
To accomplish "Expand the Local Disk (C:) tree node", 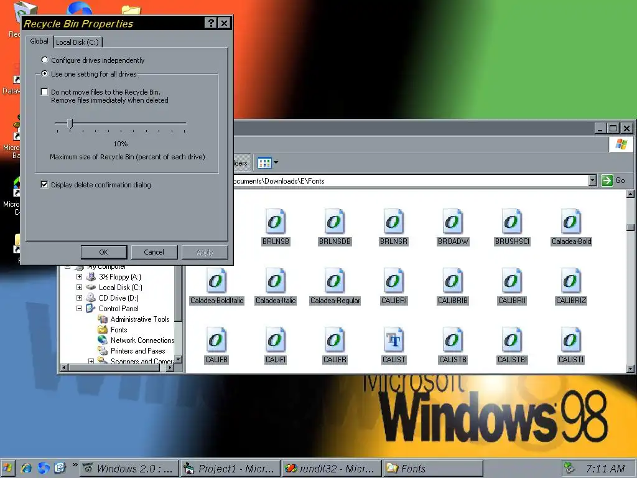I will pos(79,288).
